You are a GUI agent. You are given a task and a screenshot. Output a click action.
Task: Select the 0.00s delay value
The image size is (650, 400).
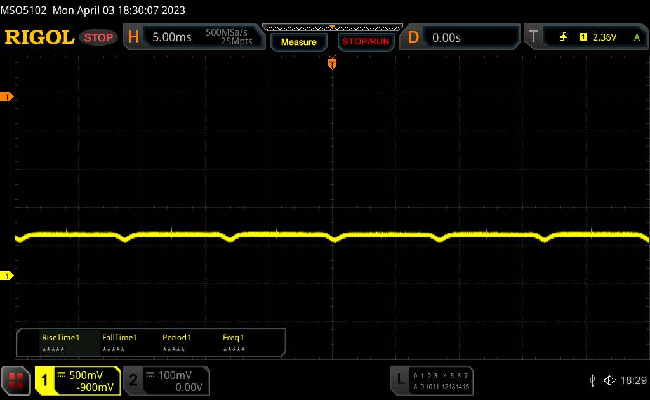click(446, 37)
